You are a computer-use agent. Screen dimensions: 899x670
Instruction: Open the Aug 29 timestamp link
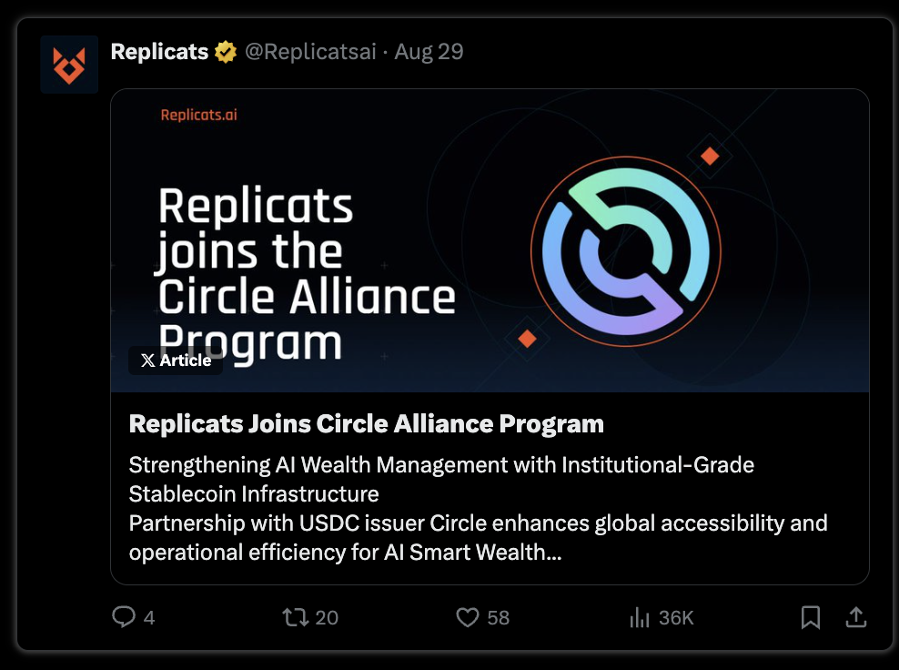429,52
